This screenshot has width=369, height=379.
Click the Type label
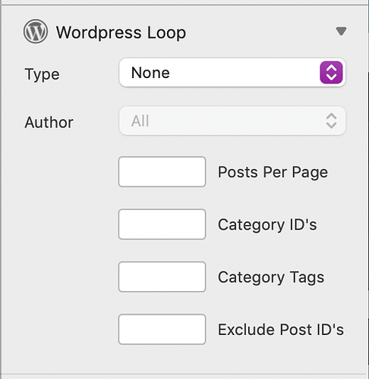tap(42, 74)
